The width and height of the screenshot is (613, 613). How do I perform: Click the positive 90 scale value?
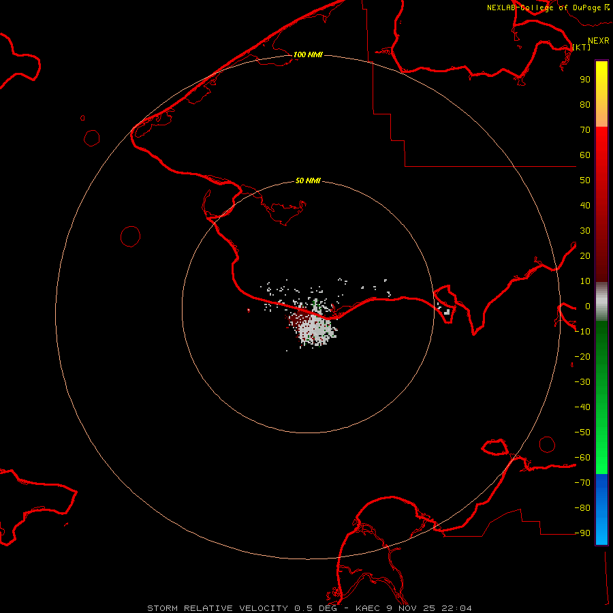[585, 80]
